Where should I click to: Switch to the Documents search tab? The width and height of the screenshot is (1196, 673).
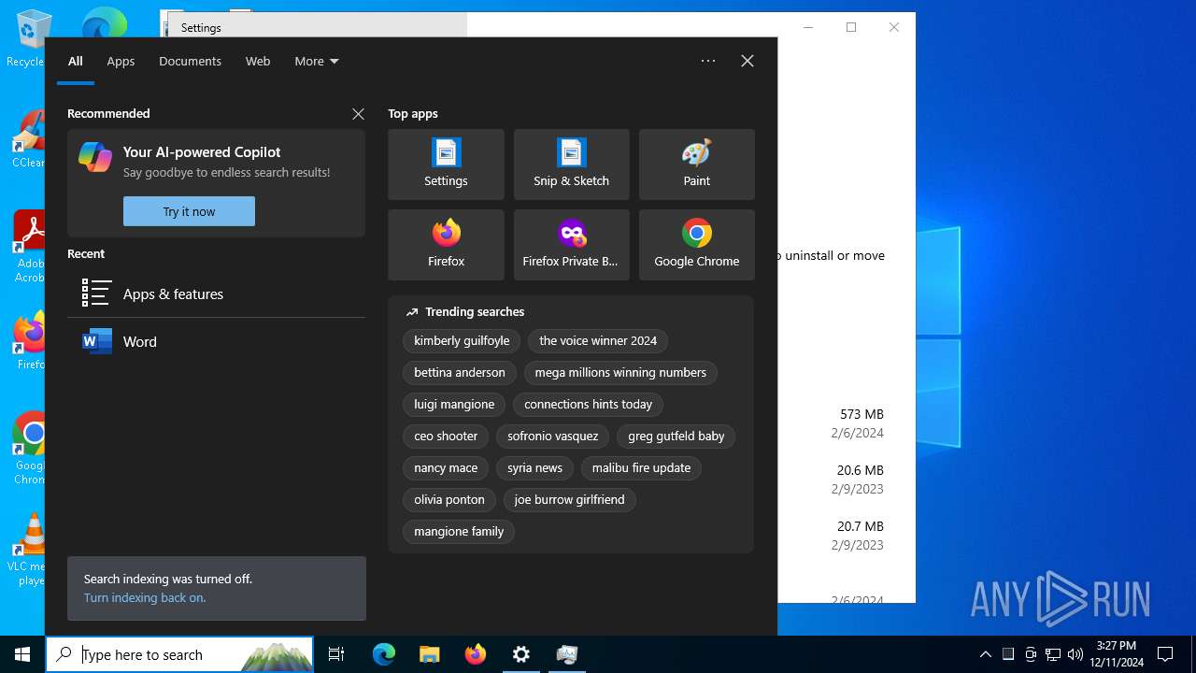click(x=190, y=61)
